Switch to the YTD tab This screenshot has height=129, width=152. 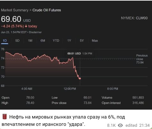tap(56, 41)
